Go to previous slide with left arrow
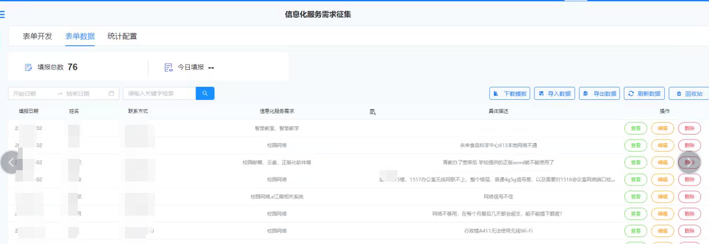 (x=11, y=162)
